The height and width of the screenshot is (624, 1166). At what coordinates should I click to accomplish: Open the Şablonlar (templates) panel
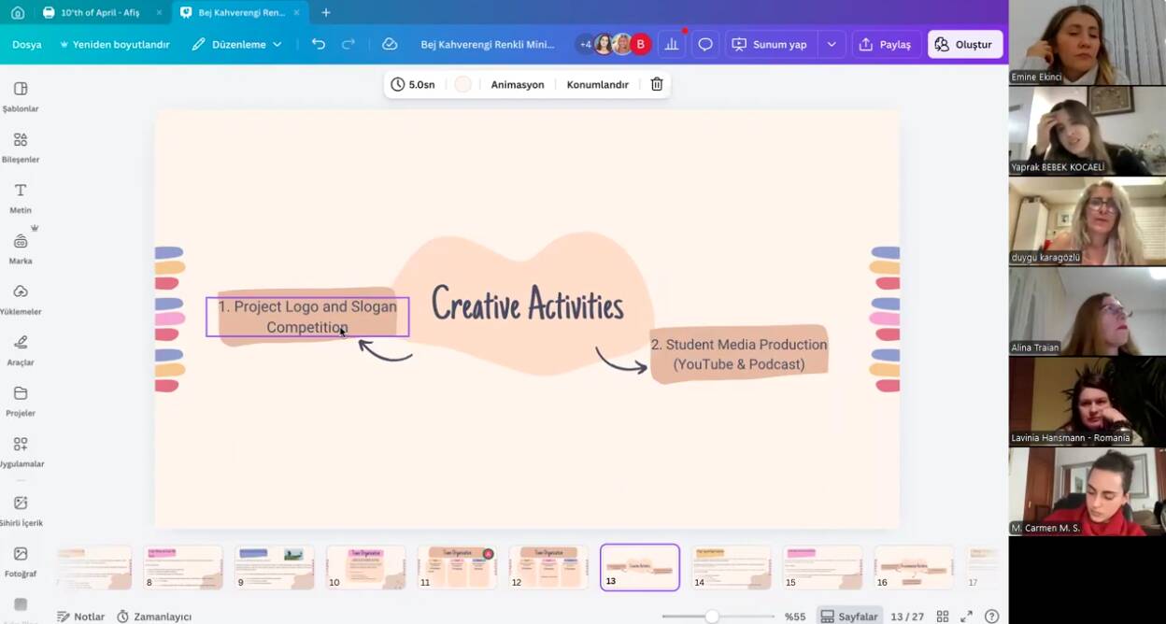[x=21, y=95]
